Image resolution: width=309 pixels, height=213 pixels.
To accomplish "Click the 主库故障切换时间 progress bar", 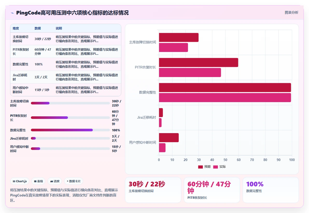I will tap(70, 103).
